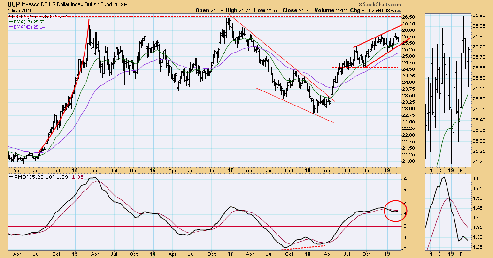Click the NYSE exchange label
The height and width of the screenshot is (258, 493).
pos(121,5)
